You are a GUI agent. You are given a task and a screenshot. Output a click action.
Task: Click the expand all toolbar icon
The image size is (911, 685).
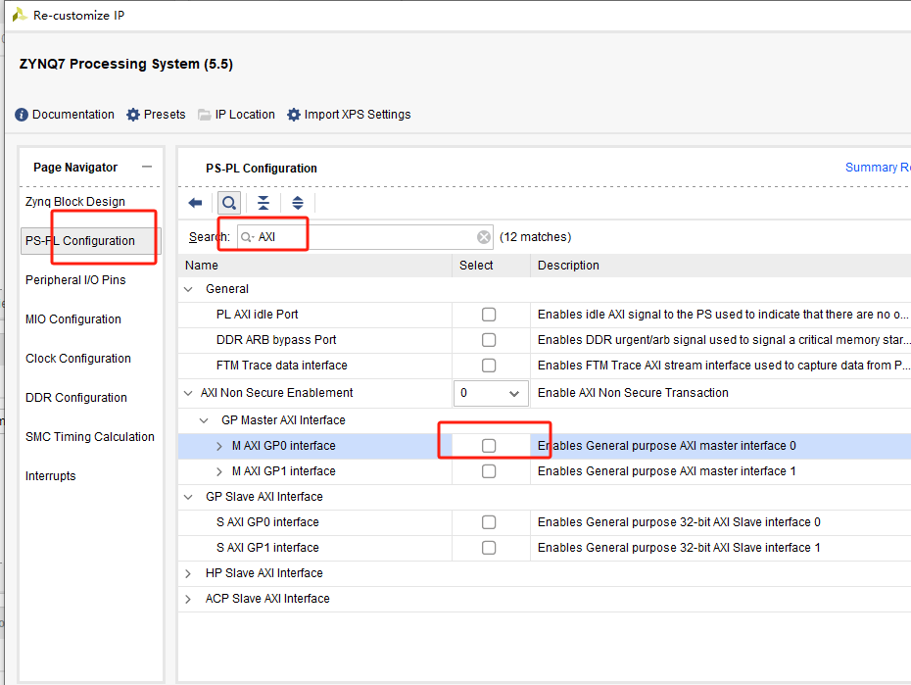click(x=298, y=203)
